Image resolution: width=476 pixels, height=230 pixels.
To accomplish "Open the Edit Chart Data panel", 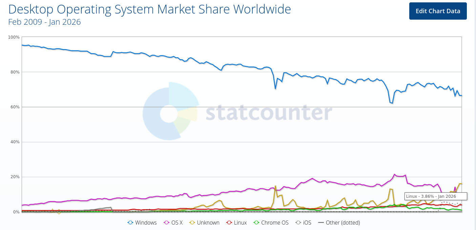I will click(438, 11).
